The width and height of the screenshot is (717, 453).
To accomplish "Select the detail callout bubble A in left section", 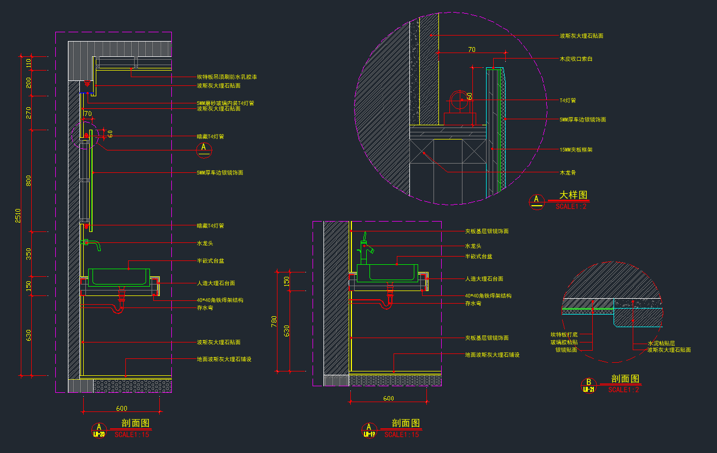I will (x=204, y=149).
